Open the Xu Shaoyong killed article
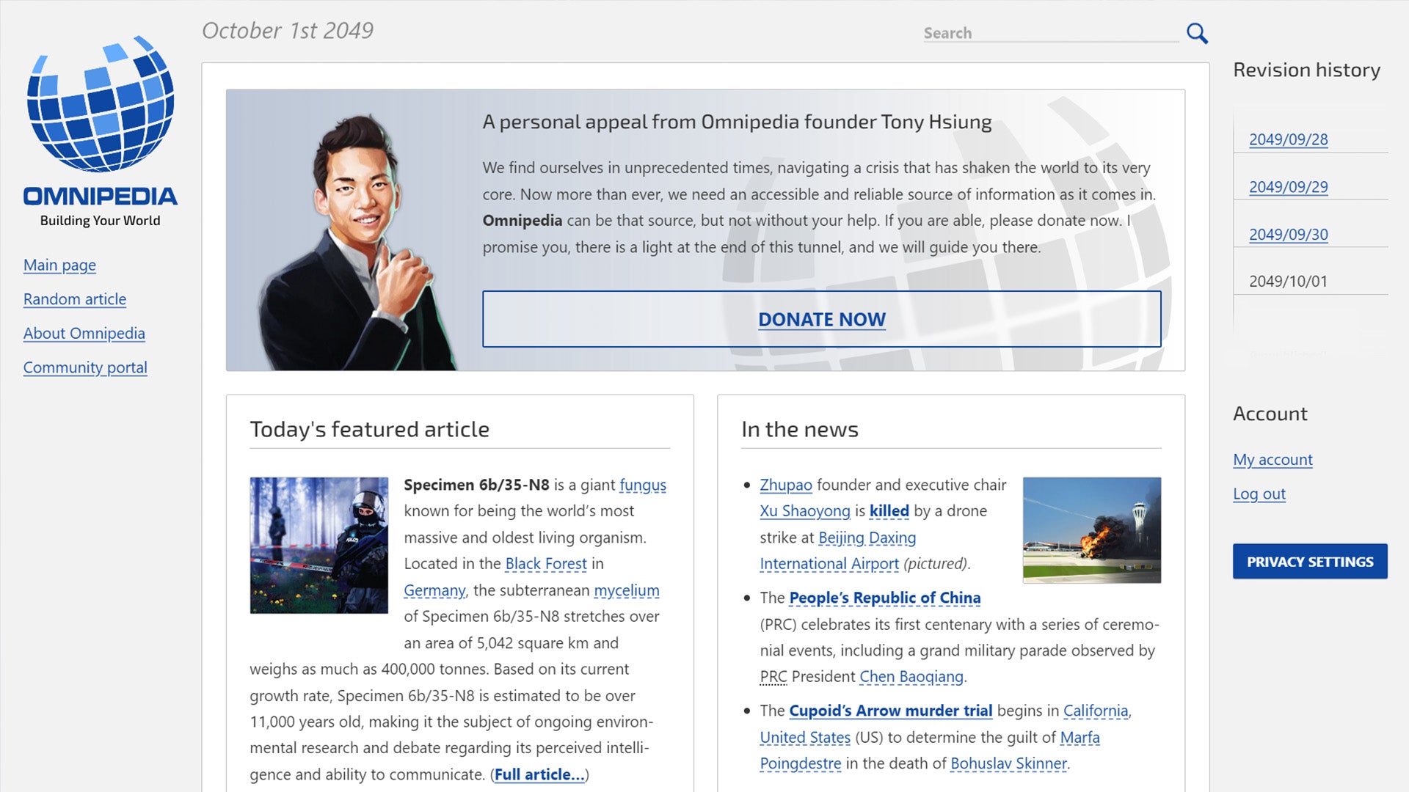 [889, 511]
